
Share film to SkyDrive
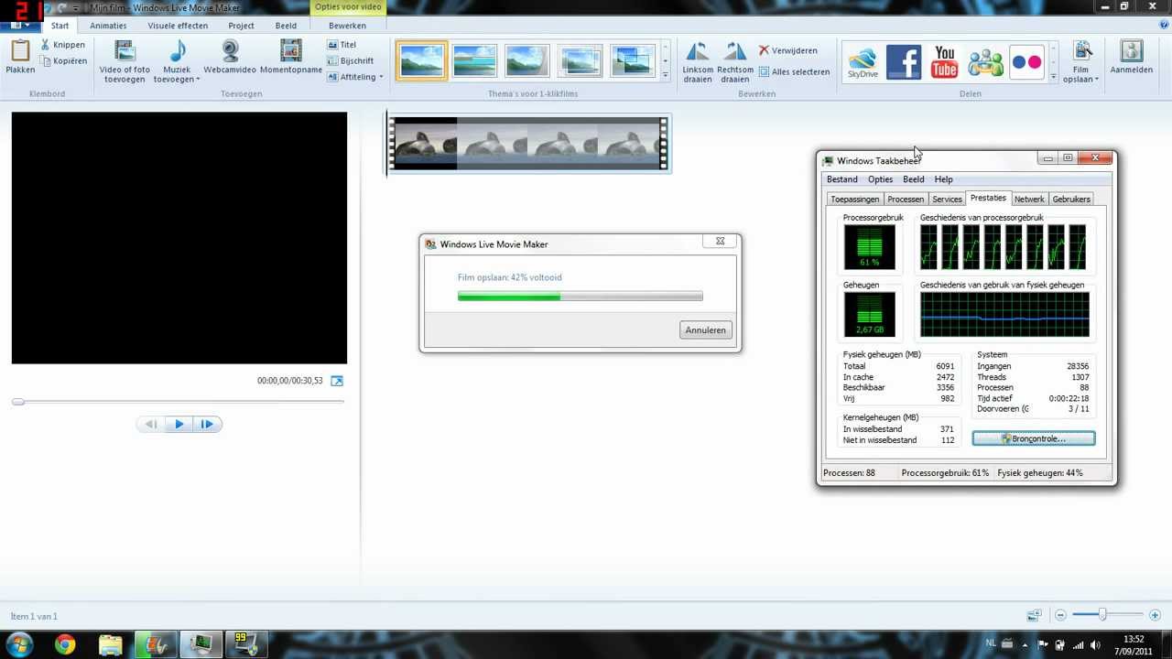(863, 61)
